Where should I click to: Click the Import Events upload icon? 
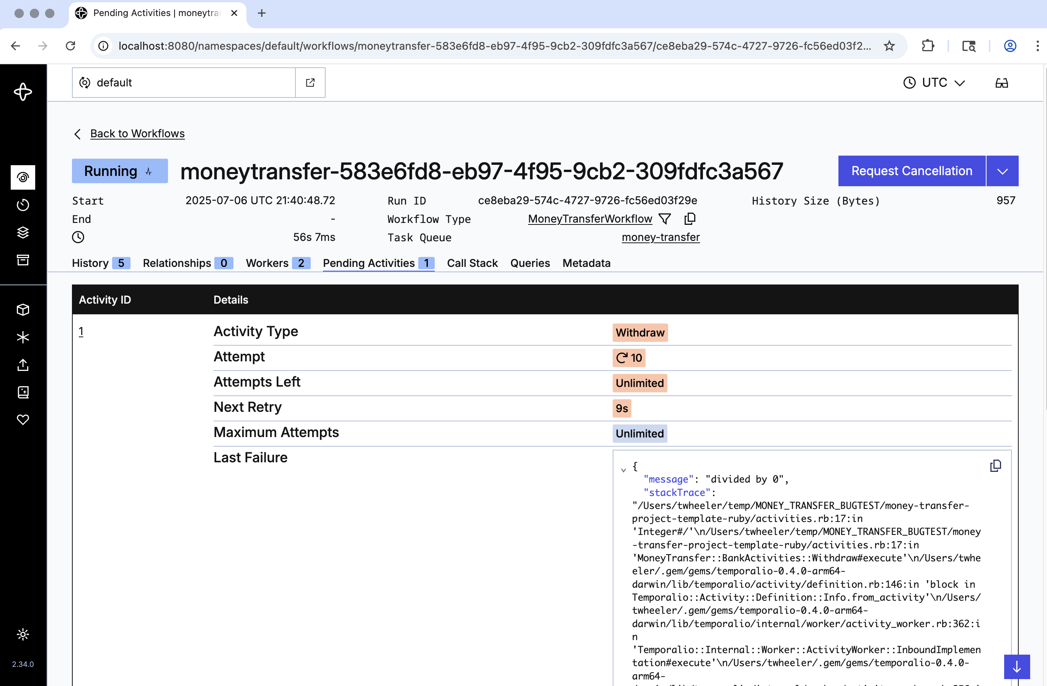click(x=23, y=365)
